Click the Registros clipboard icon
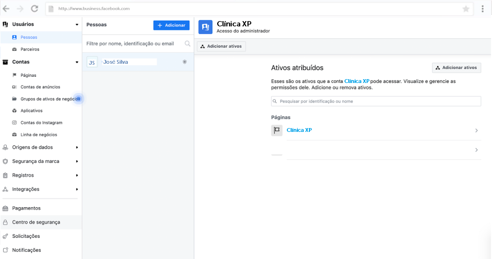 5,176
